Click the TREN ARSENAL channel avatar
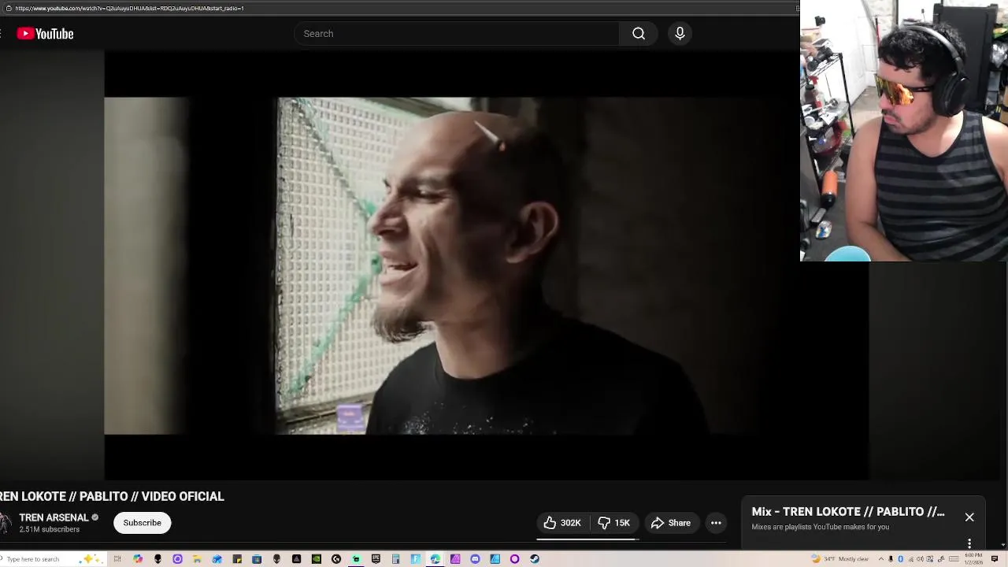This screenshot has height=567, width=1008. pos(4,523)
